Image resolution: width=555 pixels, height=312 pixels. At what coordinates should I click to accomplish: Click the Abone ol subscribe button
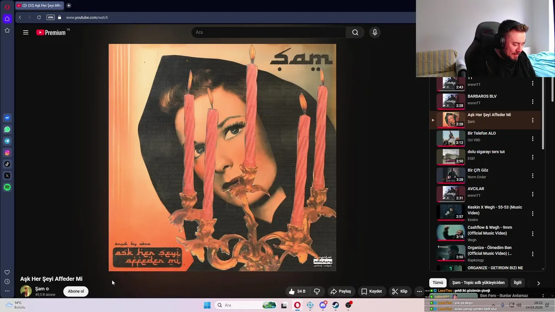click(x=76, y=291)
